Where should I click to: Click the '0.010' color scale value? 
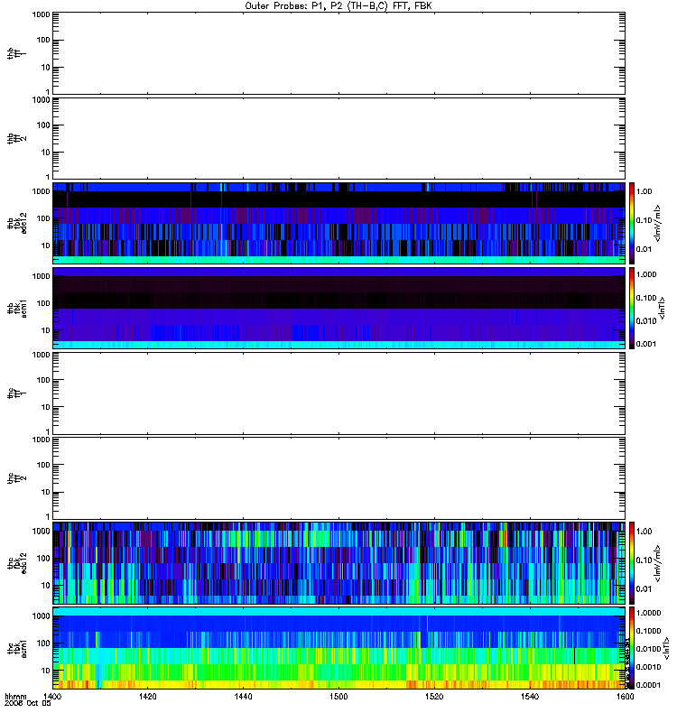(x=646, y=321)
